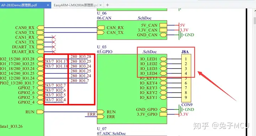Viewport: 256px width, 136px height.
Task: Click the 3.3V_GPIO port symbol
Action: [x=163, y=114]
